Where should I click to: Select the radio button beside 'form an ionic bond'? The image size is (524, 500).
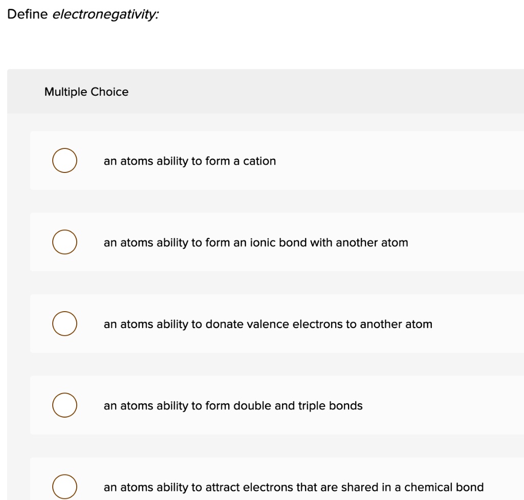tap(64, 242)
